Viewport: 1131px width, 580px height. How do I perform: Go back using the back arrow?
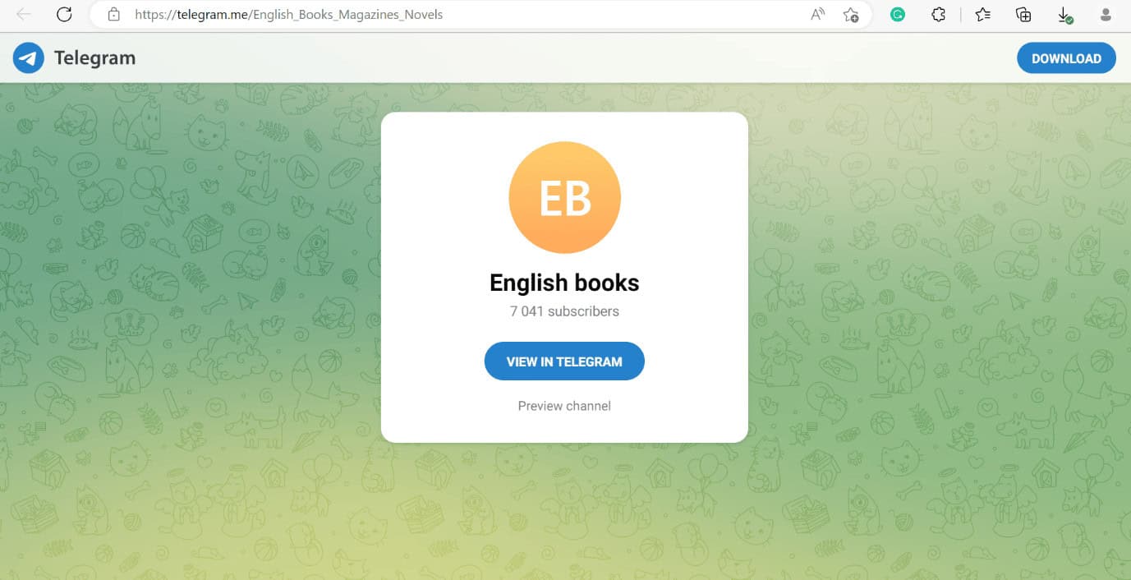(23, 14)
